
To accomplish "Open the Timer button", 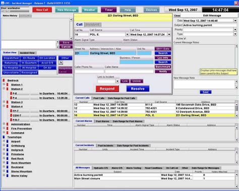I will click(x=108, y=10).
